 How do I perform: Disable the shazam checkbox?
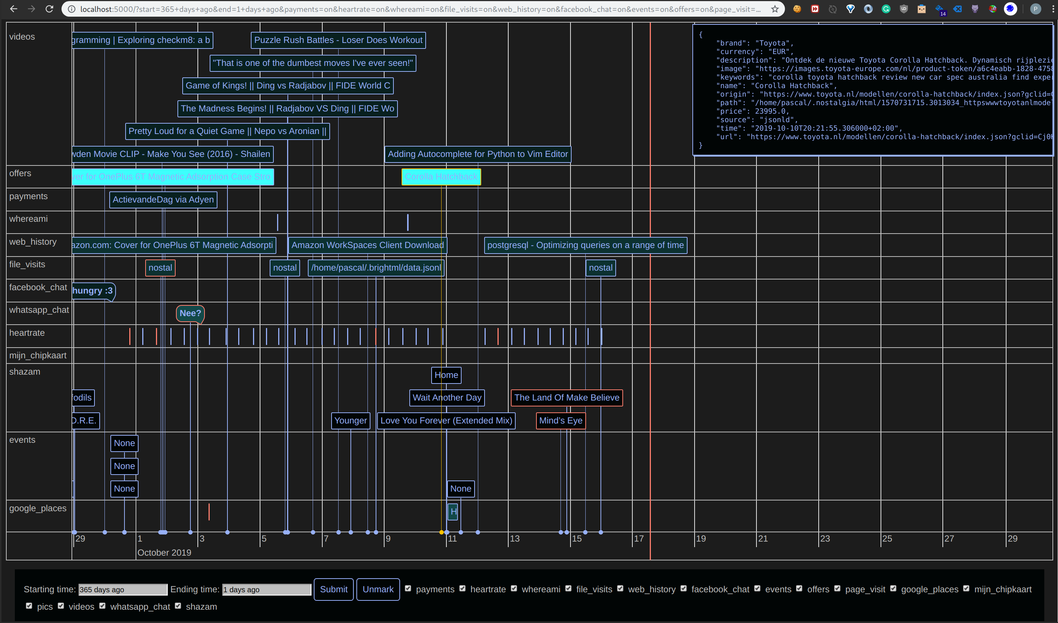178,605
